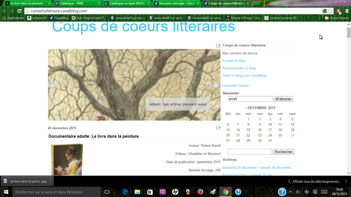Viewport: 351px width, 197px height.
Task: Click the red extension icon in the toolbar
Action: pos(339,11)
